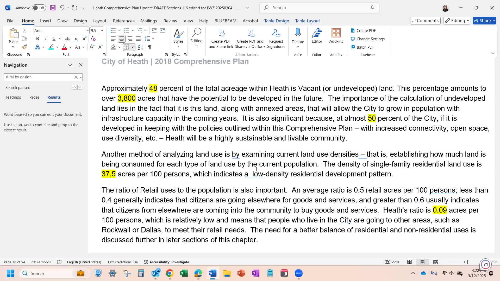Enable Focus mode in status bar
Viewport: 500px width, 281px height.
[392, 262]
